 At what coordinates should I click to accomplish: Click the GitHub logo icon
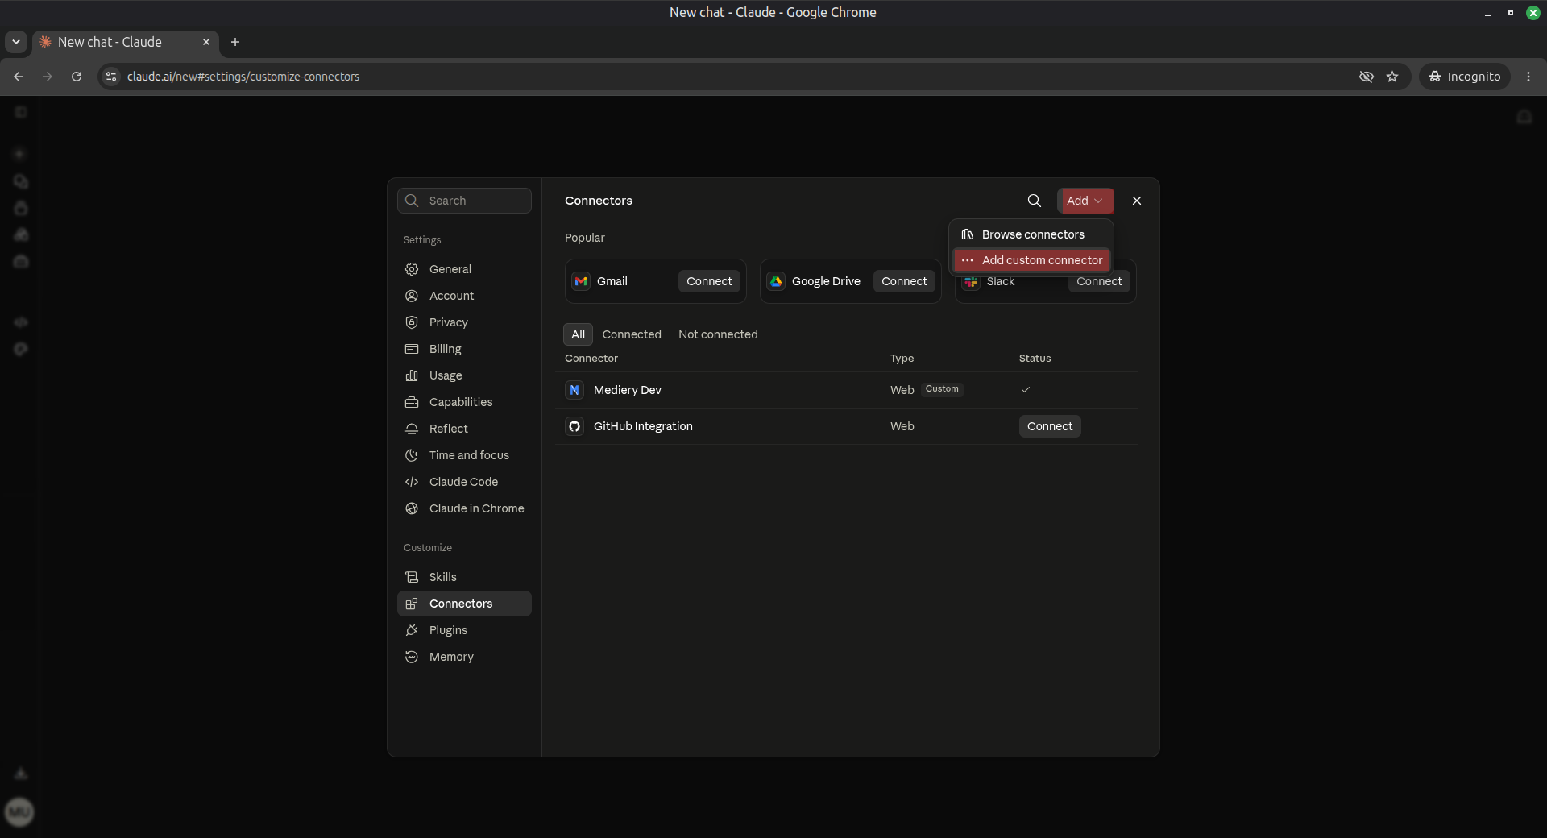click(574, 426)
